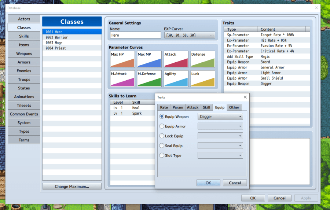
Task: Open the Agility parameter curve
Action: 176,79
